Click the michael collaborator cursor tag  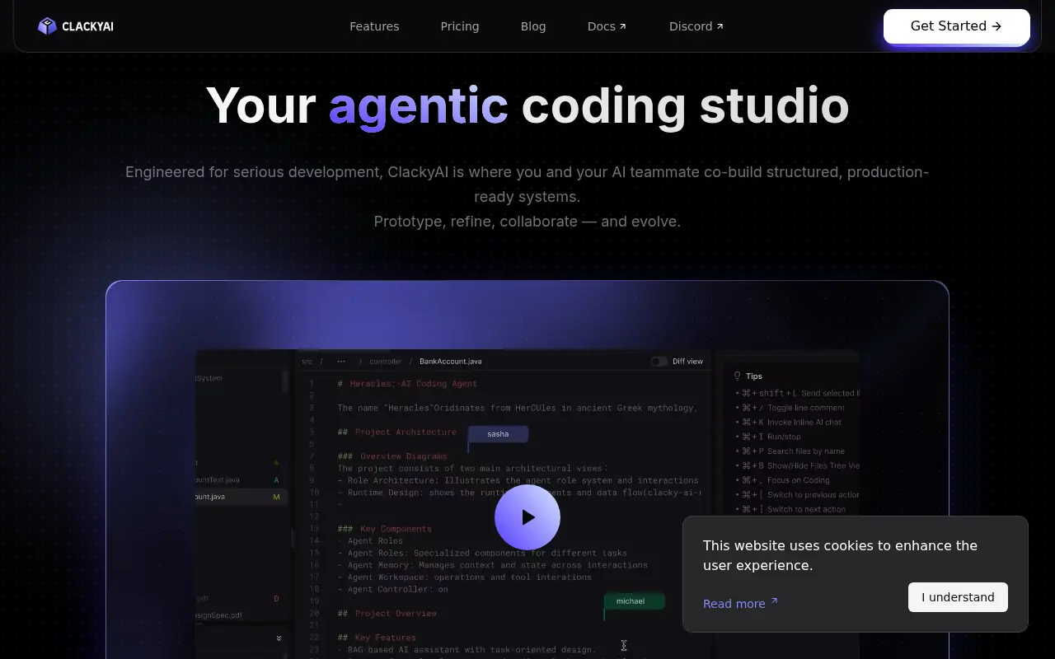point(631,601)
